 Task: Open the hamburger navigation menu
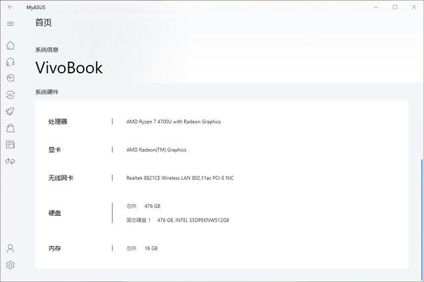[x=11, y=24]
